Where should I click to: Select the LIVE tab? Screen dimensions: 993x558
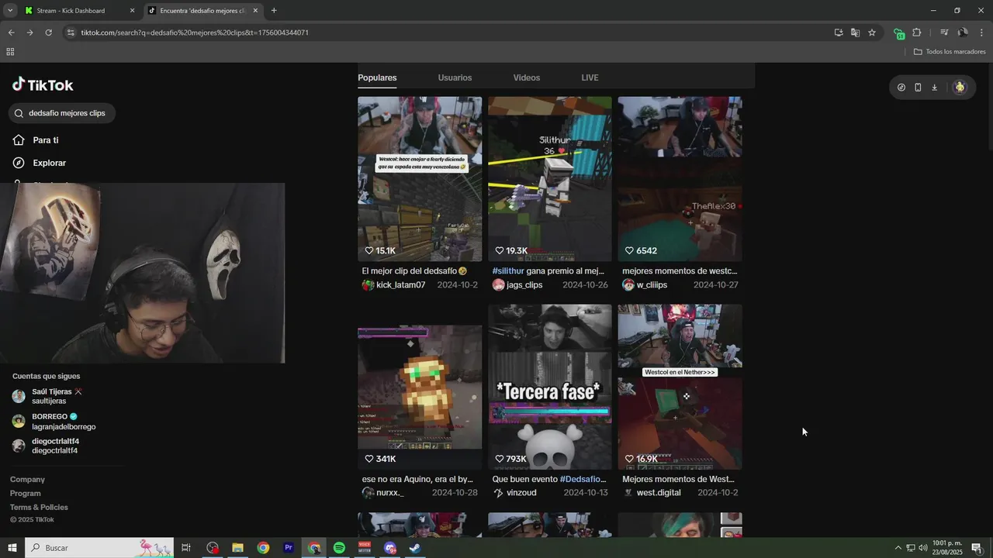[590, 77]
